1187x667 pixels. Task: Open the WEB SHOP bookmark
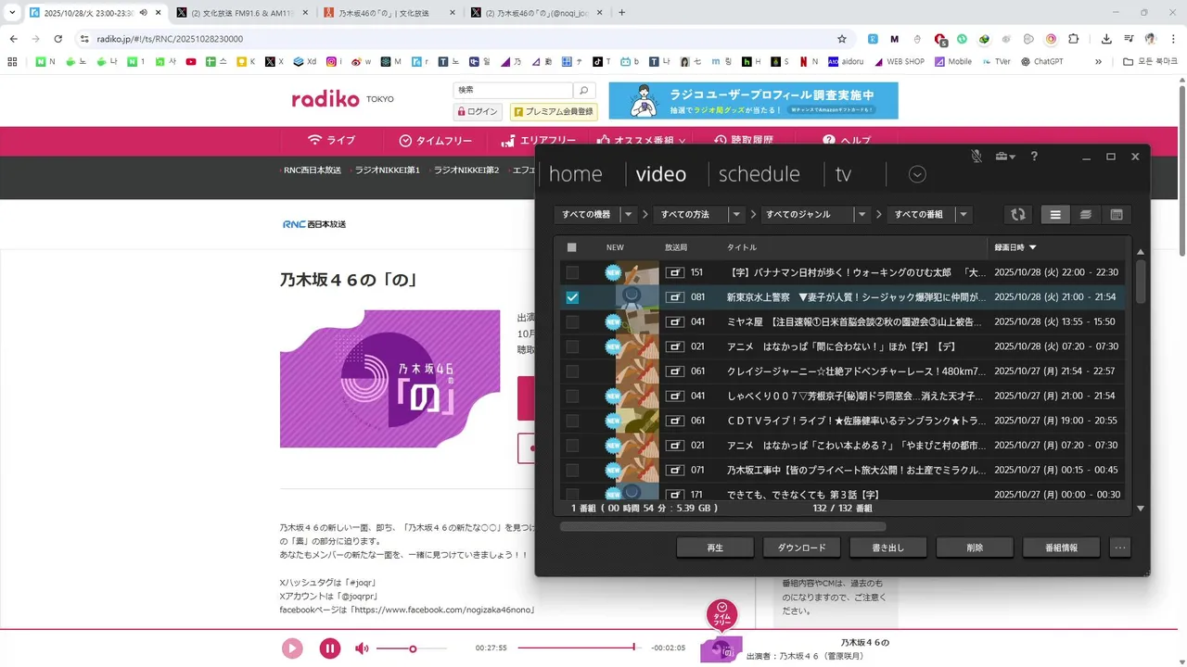click(x=899, y=62)
